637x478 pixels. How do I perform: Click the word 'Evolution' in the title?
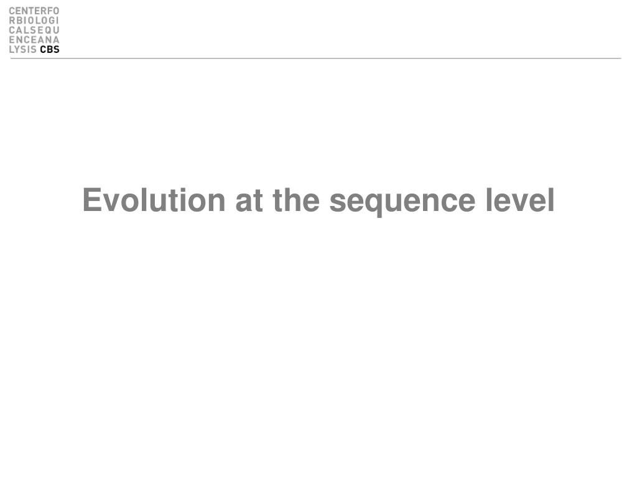[x=154, y=200]
